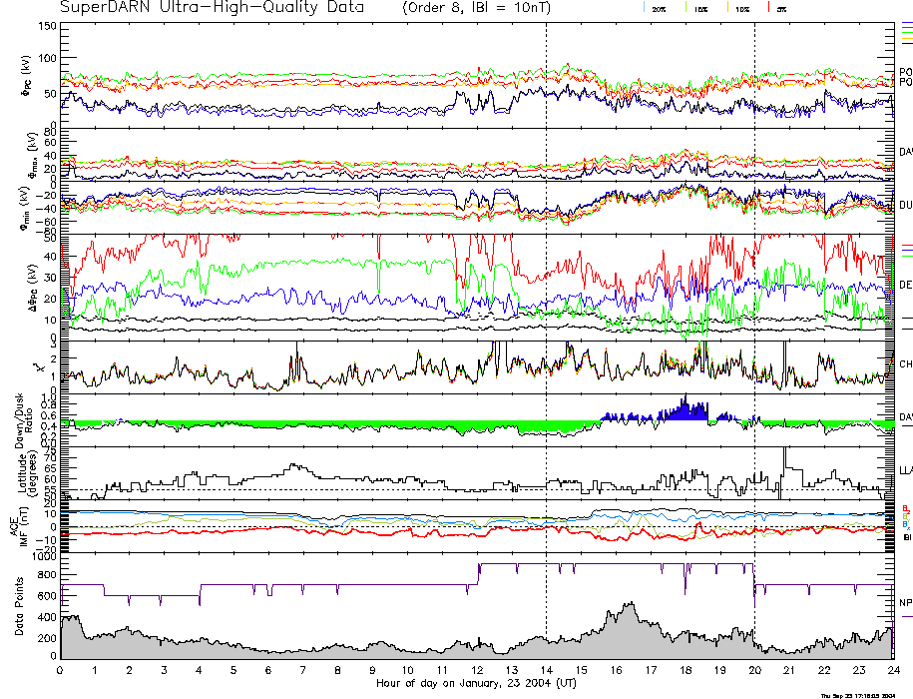Click the "(Order 8, |B| = 10nT)" subtitle
The width and height of the screenshot is (913, 699).
click(x=484, y=8)
